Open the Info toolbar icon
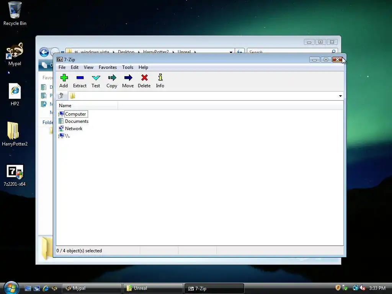 (160, 81)
